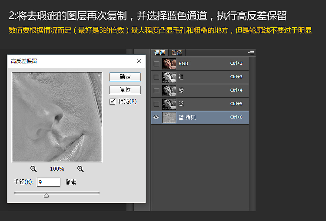Screen dimensions: 326x221
Task: Click the RGB channel name
Action: point(183,63)
